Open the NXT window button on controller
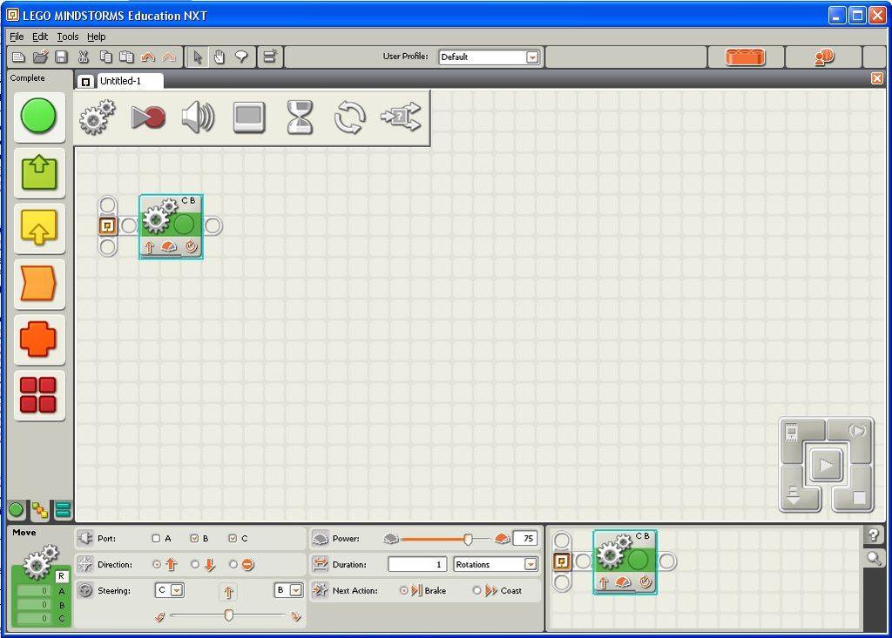This screenshot has height=638, width=892. [792, 433]
